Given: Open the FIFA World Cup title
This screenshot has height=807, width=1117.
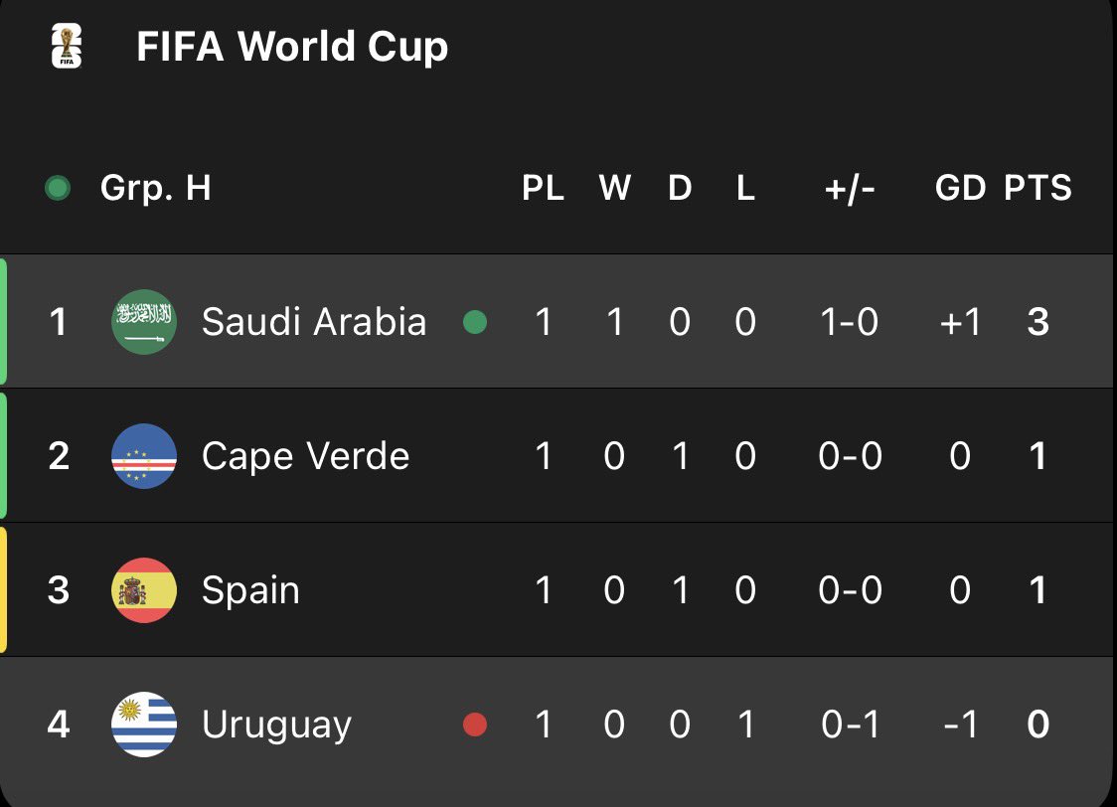Looking at the screenshot, I should (292, 47).
